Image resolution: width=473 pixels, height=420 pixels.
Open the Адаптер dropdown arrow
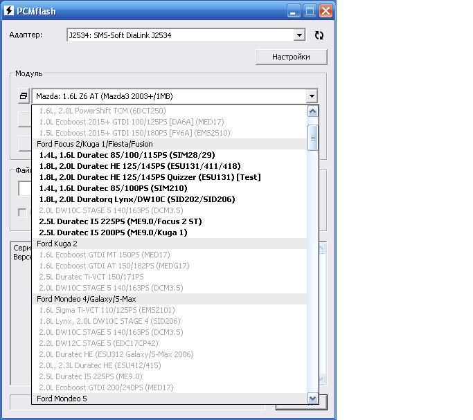pyautogui.click(x=299, y=35)
